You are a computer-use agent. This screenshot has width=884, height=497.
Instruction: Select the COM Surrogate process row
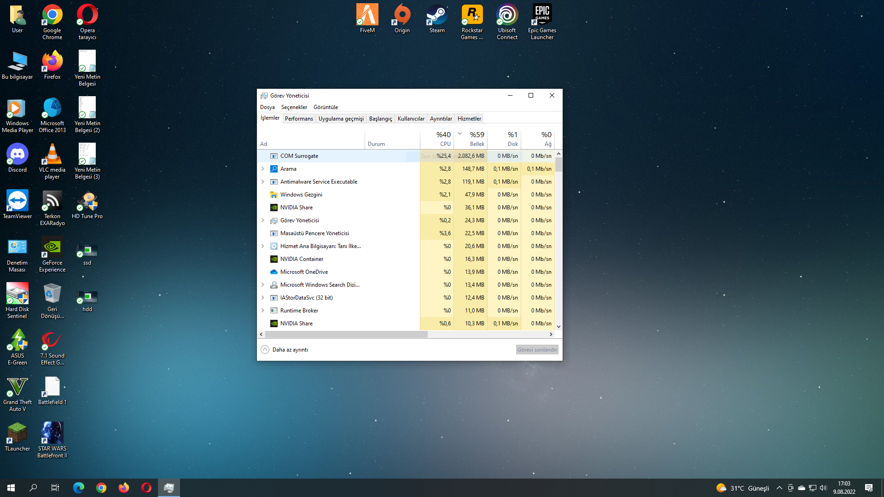tap(322, 156)
